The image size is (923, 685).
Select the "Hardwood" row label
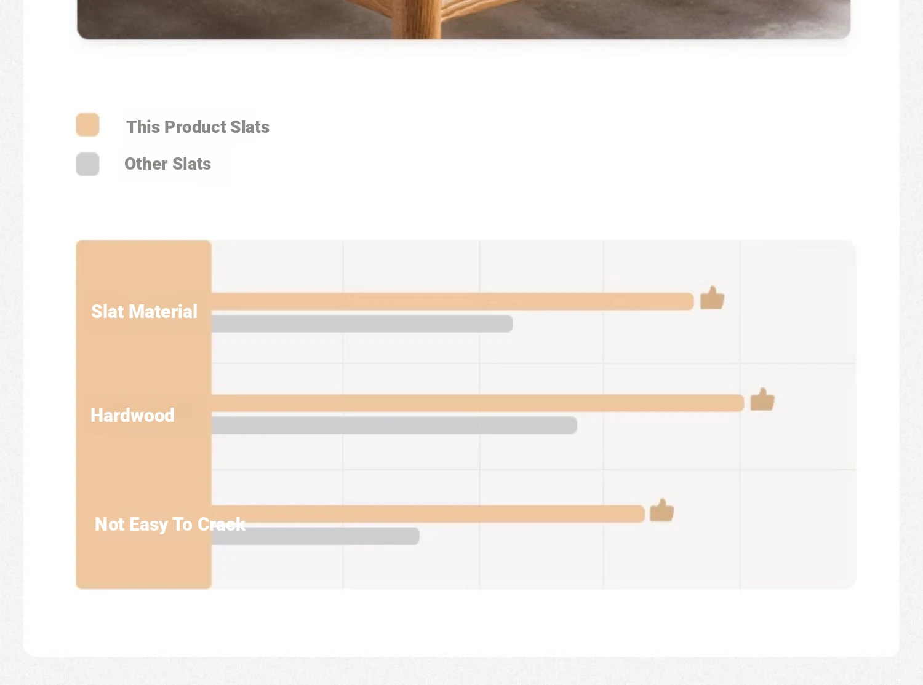pos(132,416)
